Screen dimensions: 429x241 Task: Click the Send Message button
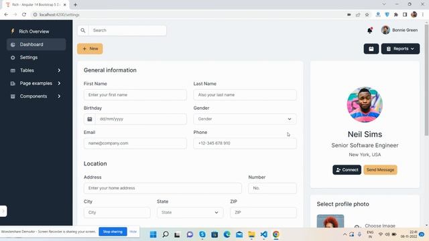click(380, 170)
